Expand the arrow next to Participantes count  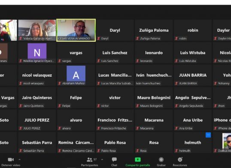(102, 159)
